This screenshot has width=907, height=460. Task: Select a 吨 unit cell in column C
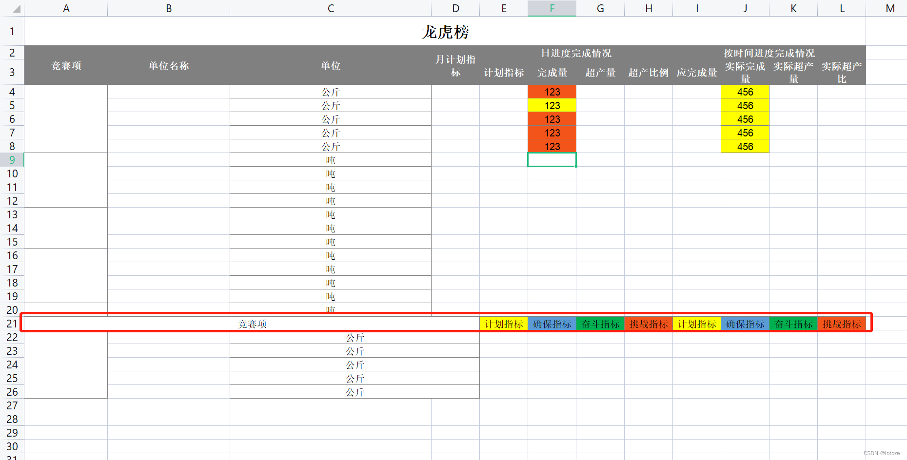pos(331,187)
